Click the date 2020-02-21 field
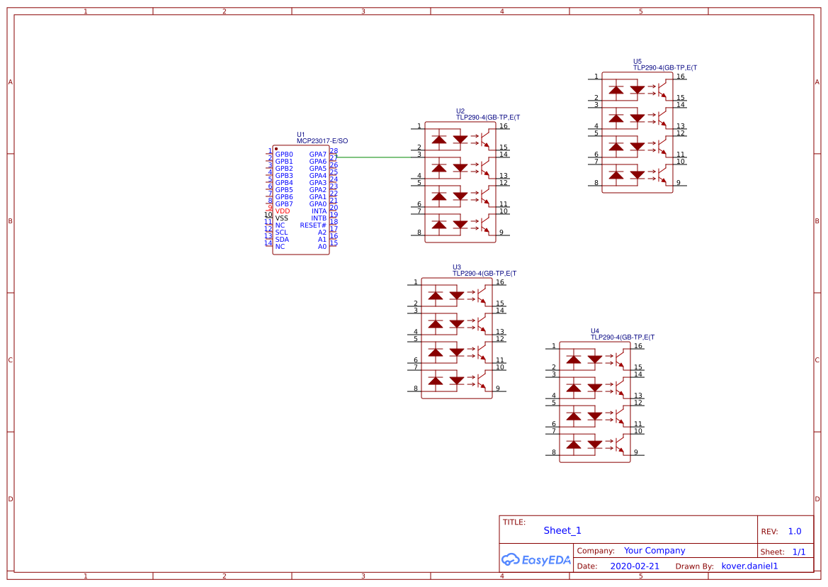The width and height of the screenshot is (828, 587). (x=634, y=566)
